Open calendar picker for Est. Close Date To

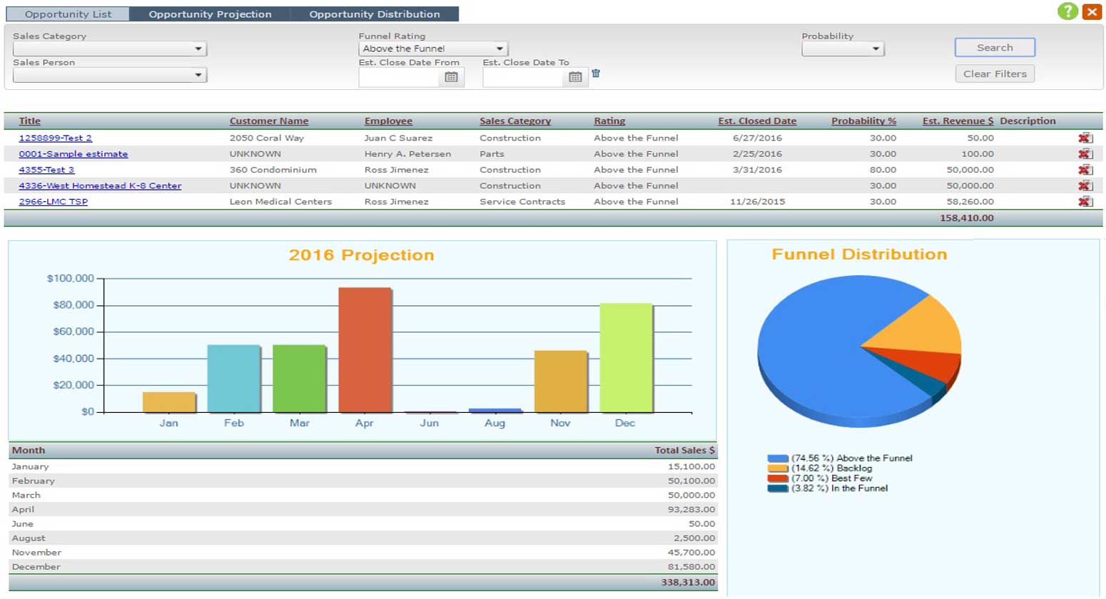tap(575, 77)
